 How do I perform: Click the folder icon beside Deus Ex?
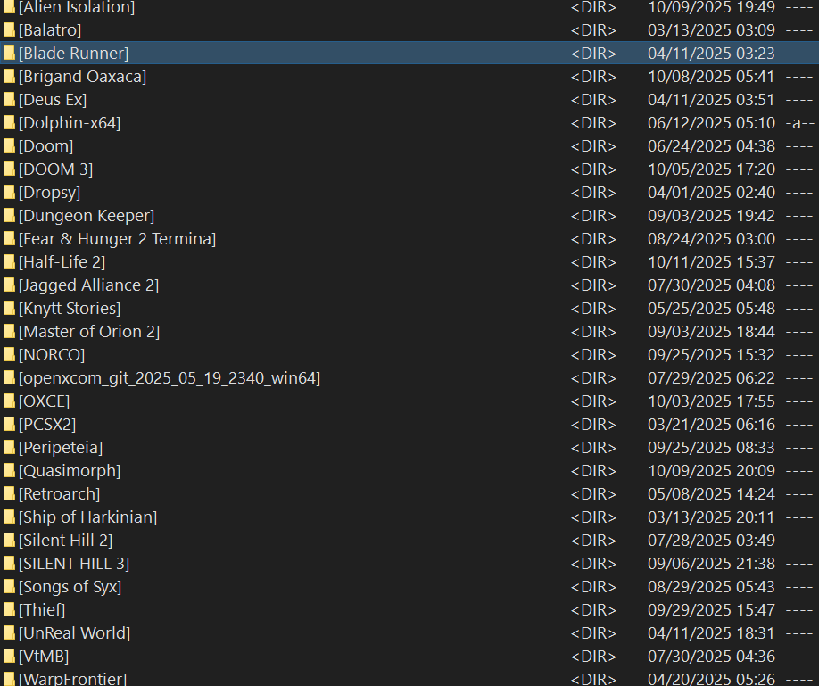pos(9,99)
